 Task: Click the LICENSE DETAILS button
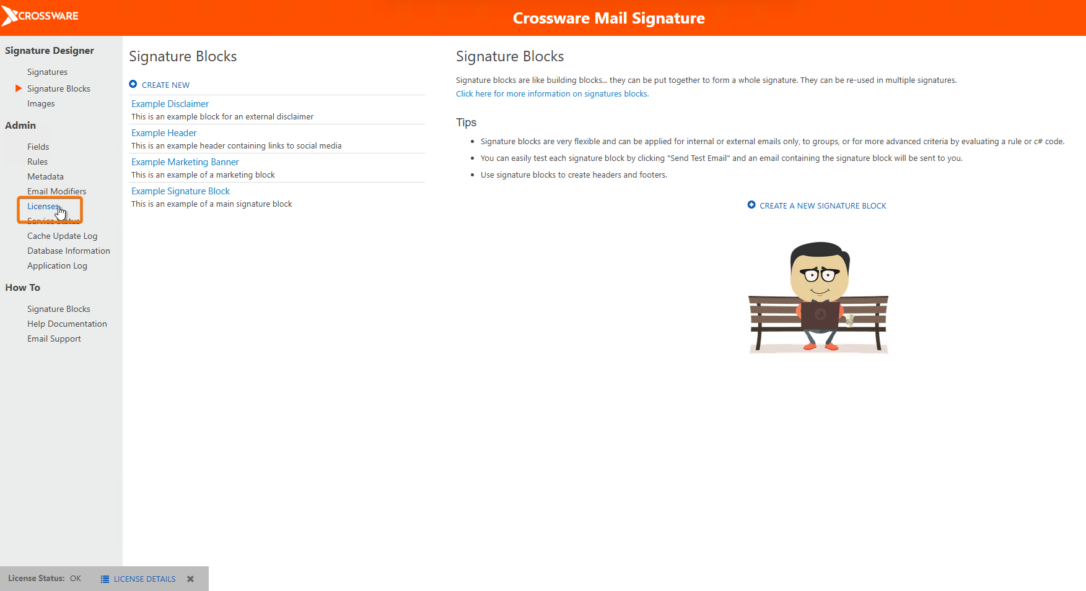(x=144, y=579)
